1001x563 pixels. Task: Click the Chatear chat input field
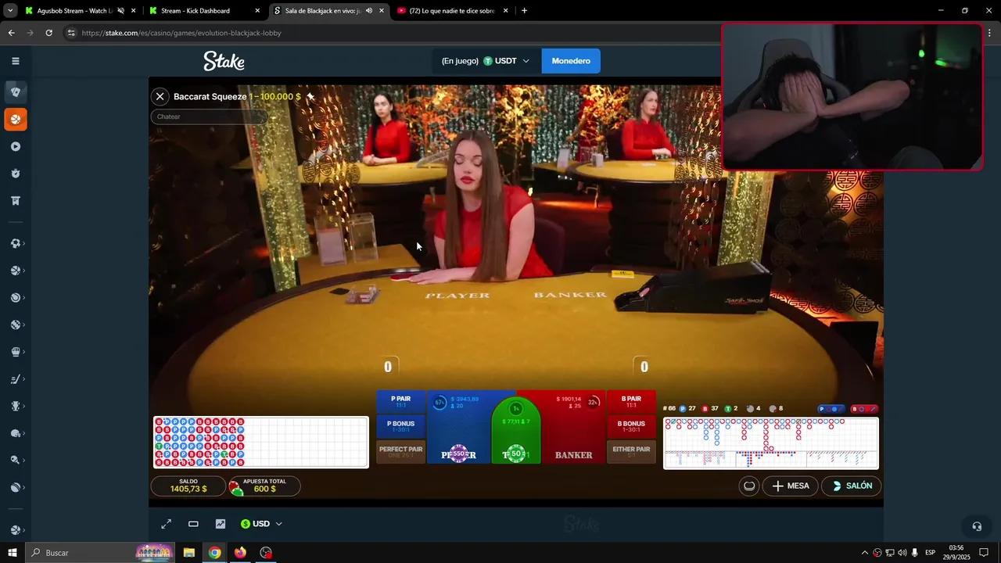[209, 117]
